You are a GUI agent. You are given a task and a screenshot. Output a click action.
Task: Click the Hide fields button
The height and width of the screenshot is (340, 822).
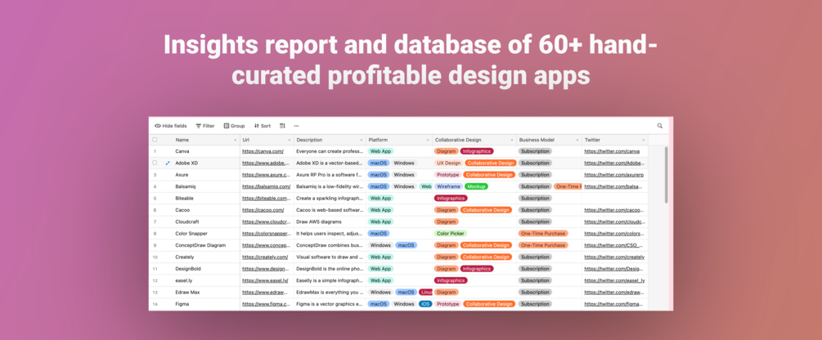[x=170, y=126]
